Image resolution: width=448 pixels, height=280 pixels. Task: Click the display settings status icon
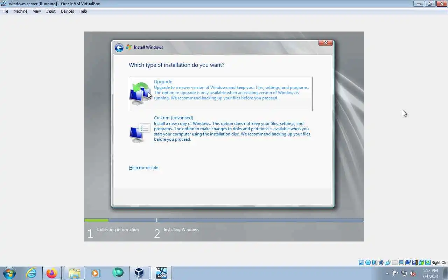(401, 262)
